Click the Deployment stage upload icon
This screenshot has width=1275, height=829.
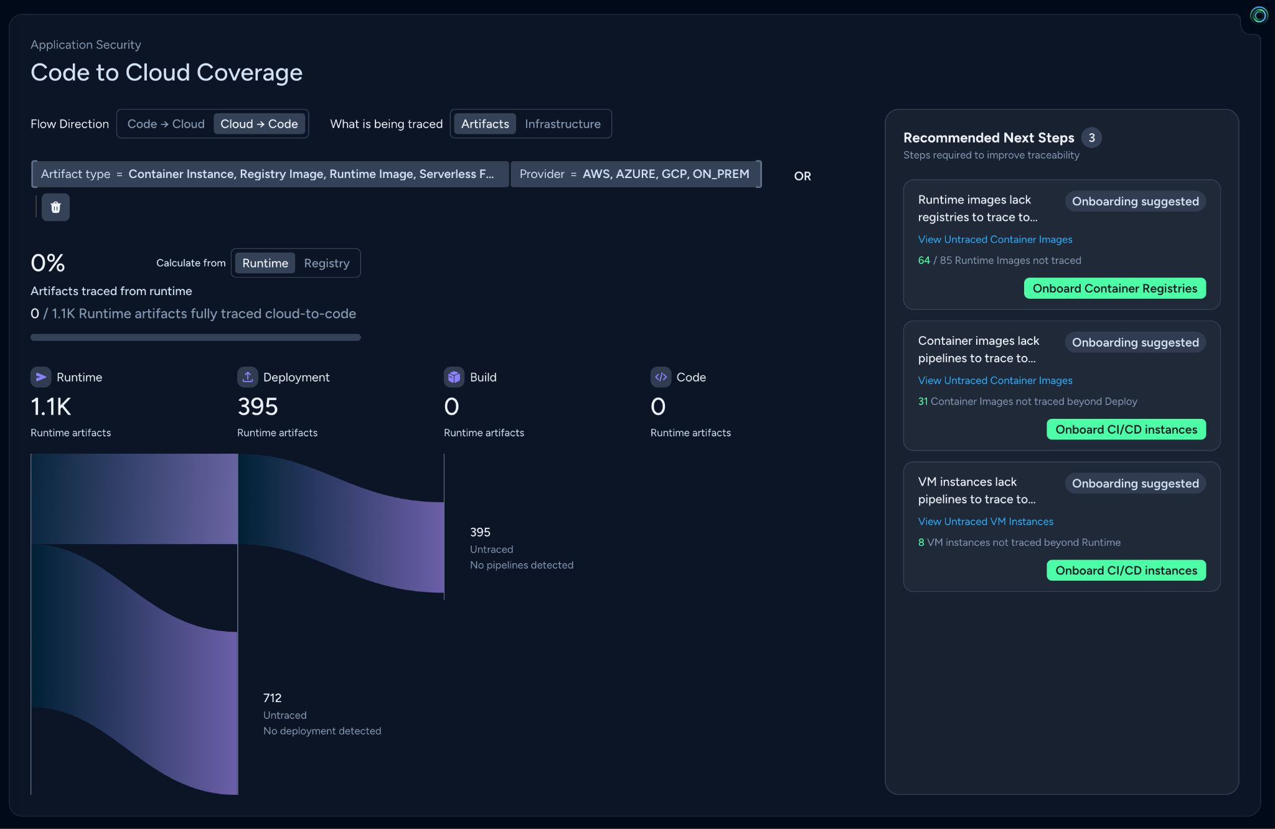[247, 377]
